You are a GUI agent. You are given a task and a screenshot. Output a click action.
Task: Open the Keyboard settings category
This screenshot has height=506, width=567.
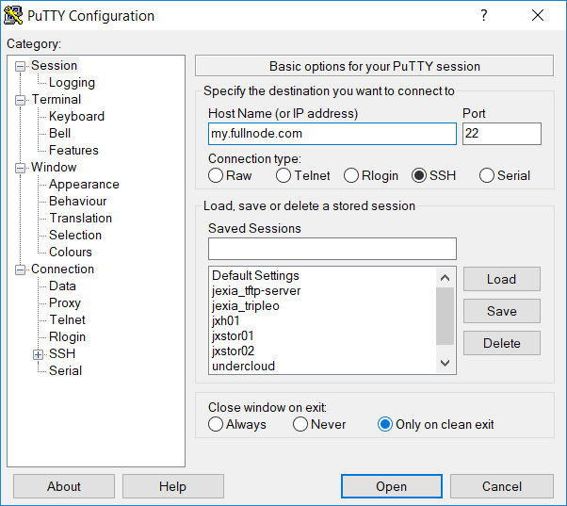click(x=76, y=117)
